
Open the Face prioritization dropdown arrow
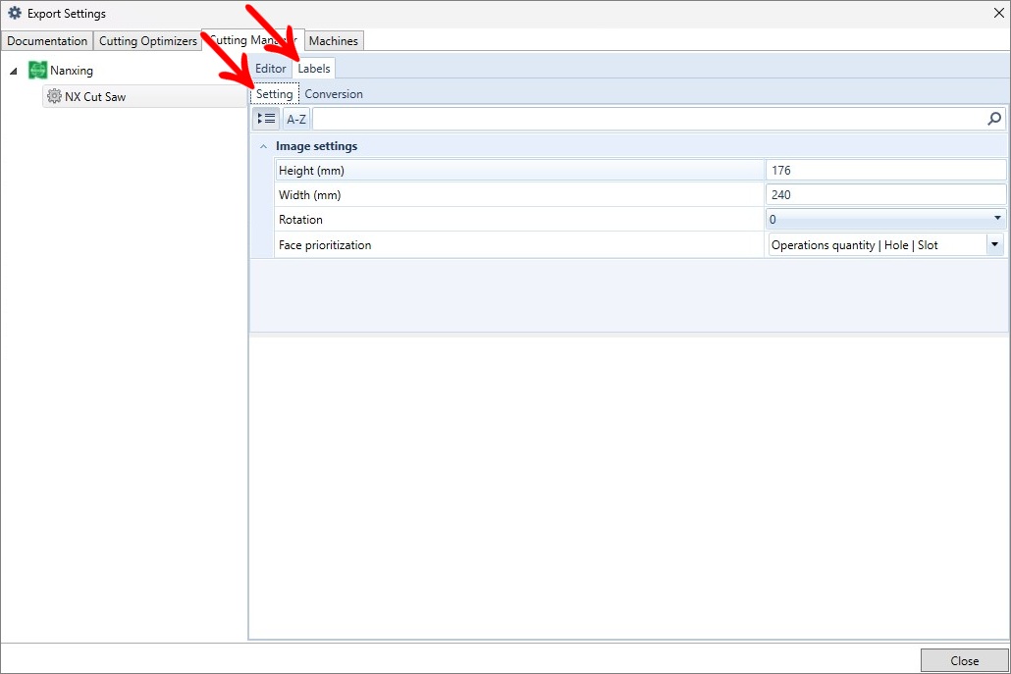click(x=995, y=245)
